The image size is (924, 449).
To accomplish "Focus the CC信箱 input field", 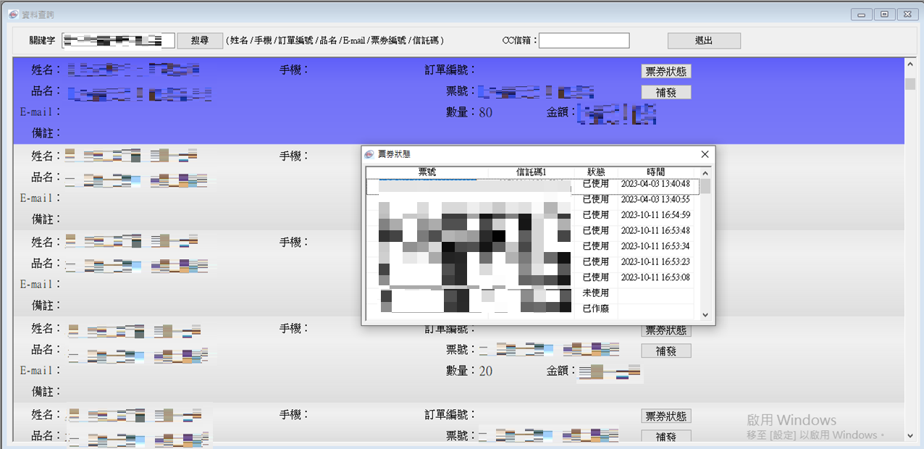I will (x=584, y=41).
